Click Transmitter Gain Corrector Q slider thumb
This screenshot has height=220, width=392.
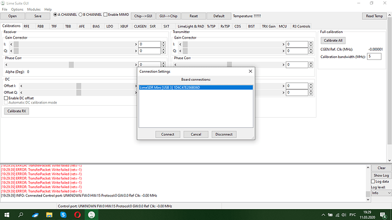[185, 51]
